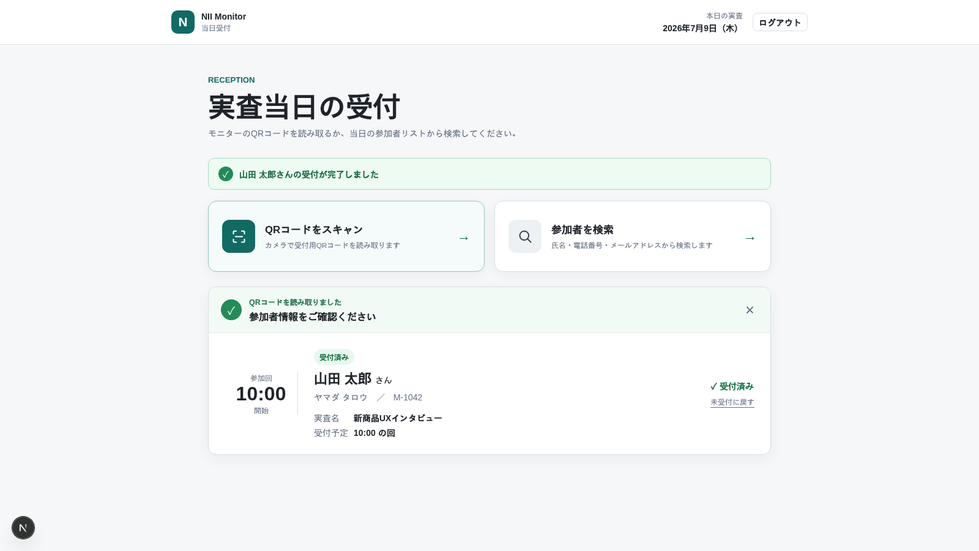Click the arrow on the participant search card

tap(750, 238)
